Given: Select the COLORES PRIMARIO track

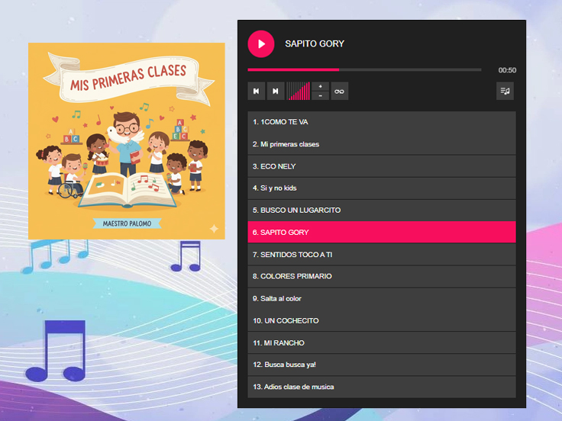Looking at the screenshot, I should tap(382, 276).
